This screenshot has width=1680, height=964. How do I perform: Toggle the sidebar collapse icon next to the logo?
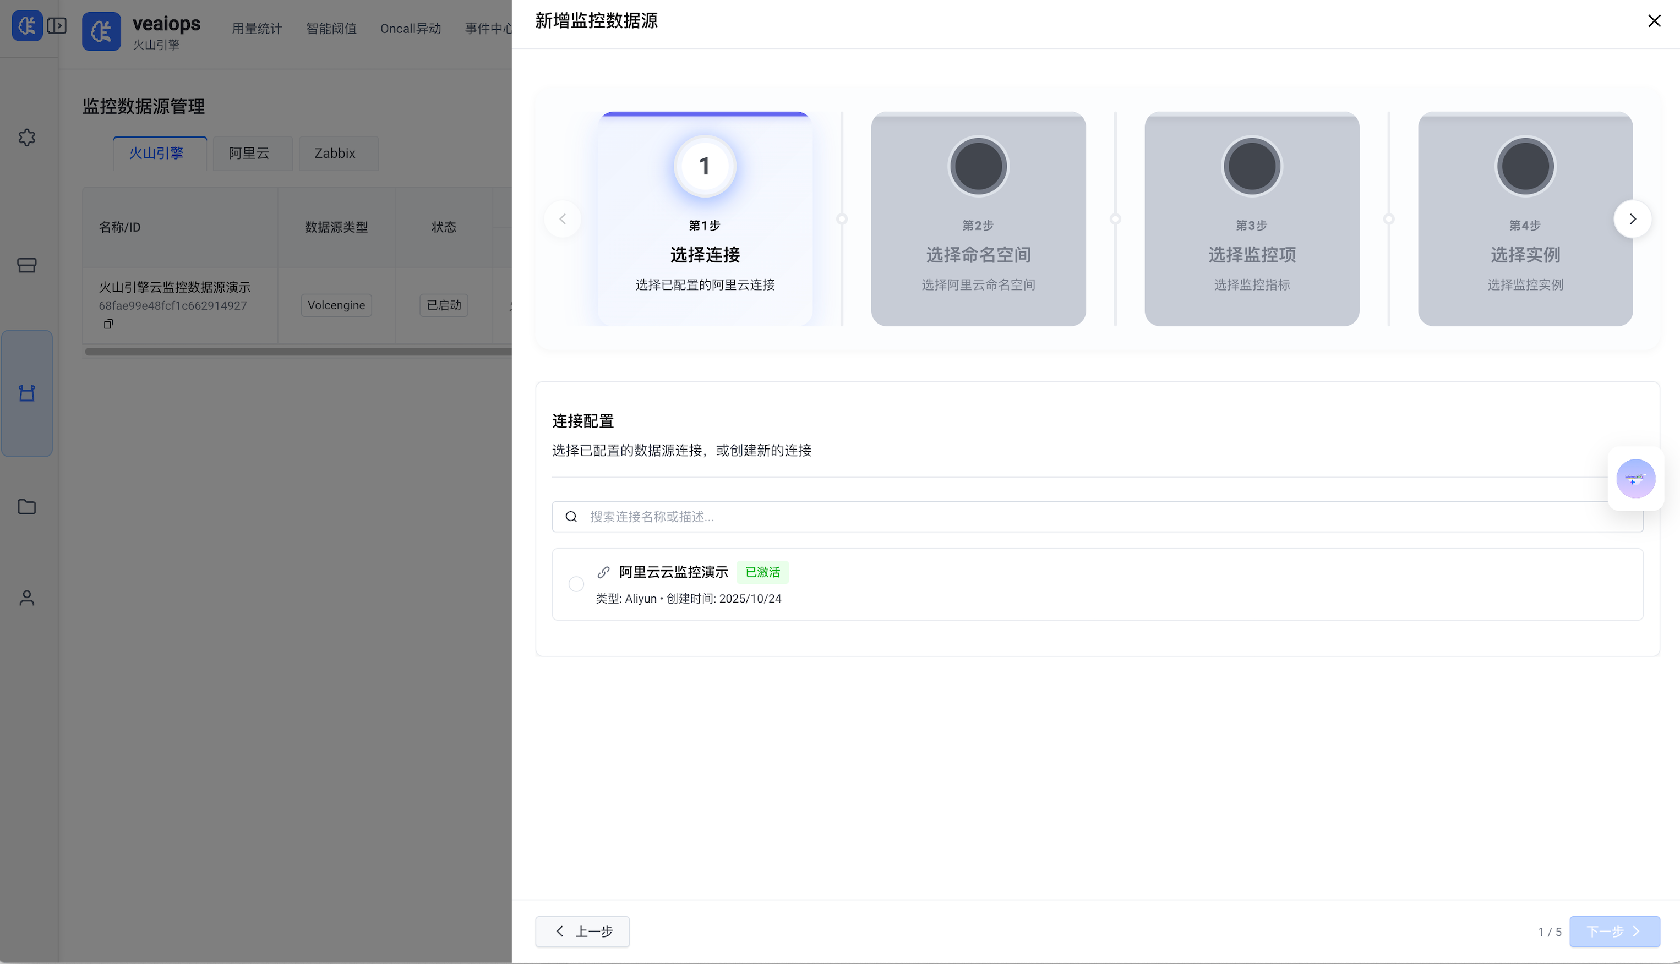[57, 25]
